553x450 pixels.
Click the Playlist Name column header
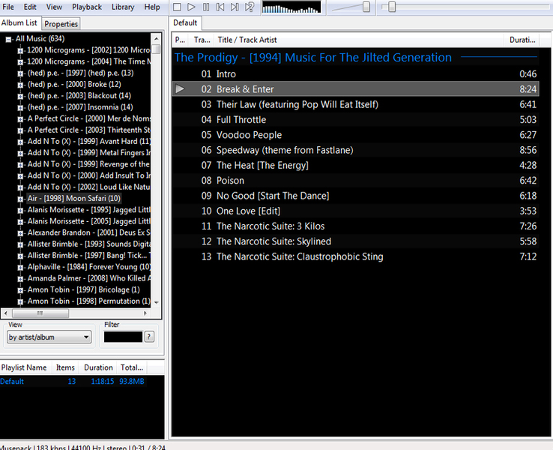click(25, 367)
